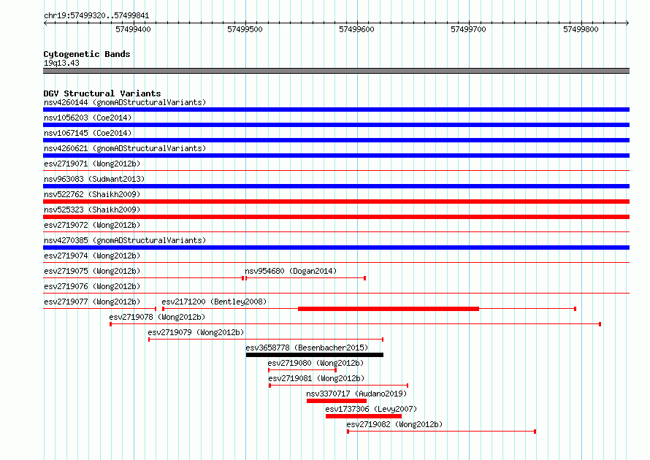The height and width of the screenshot is (460, 650).
Task: Click the blue bar under nsv4270385
Action: point(336,248)
